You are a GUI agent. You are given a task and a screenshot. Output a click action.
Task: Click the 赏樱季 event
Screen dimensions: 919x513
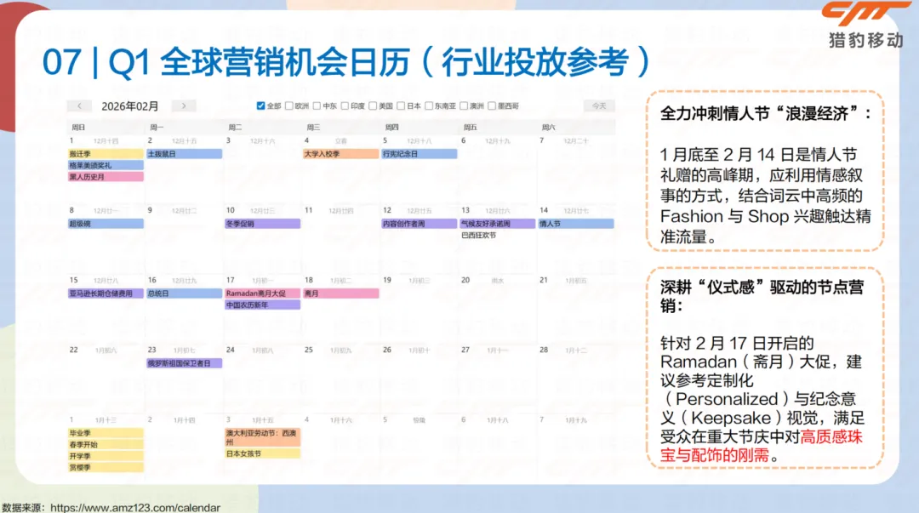click(106, 467)
